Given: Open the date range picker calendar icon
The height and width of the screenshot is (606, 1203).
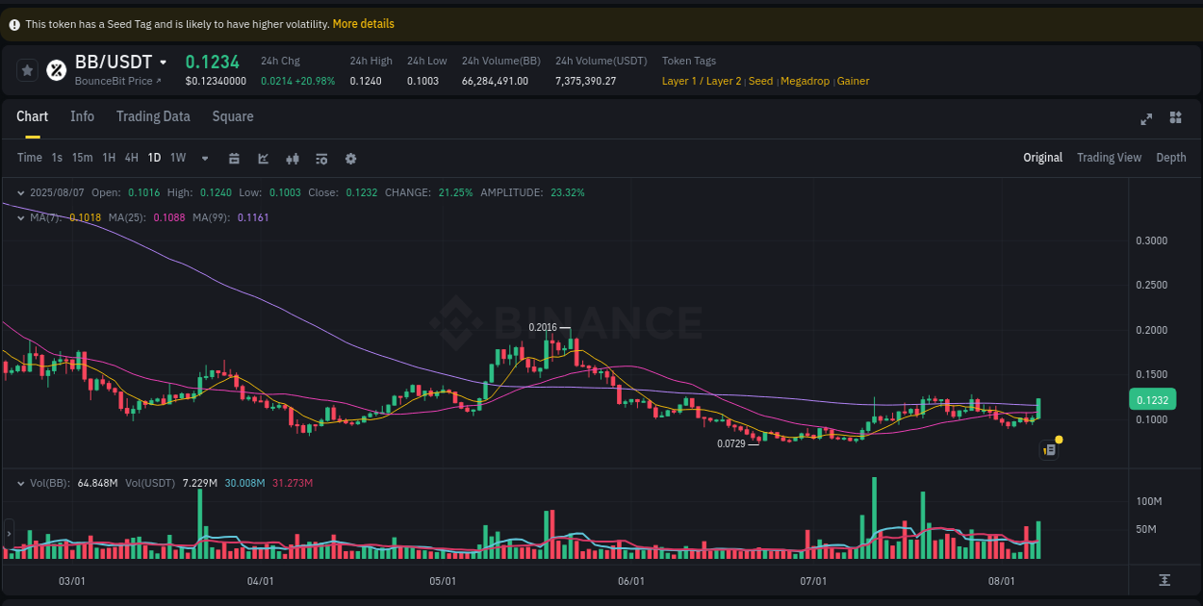Looking at the screenshot, I should coord(234,157).
